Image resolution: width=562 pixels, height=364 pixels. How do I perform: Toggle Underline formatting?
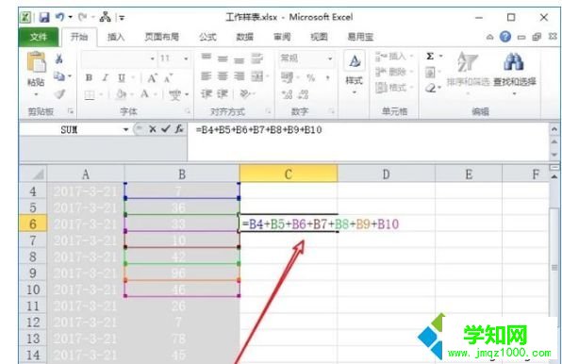(x=122, y=77)
